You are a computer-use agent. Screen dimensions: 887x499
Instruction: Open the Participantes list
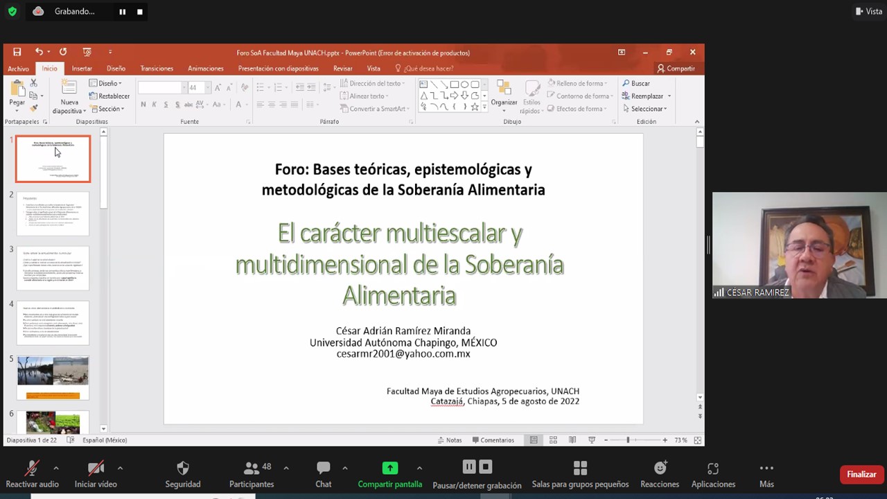coord(252,474)
